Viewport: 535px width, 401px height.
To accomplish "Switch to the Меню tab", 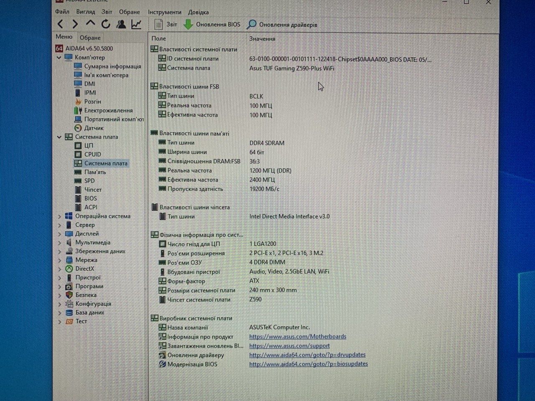I will 64,37.
